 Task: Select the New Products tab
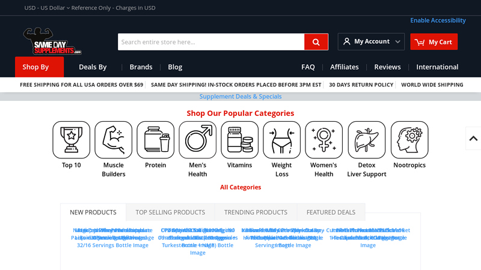pyautogui.click(x=93, y=212)
